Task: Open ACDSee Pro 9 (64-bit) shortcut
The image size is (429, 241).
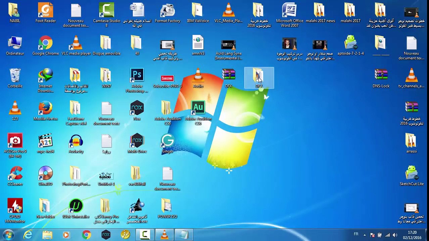Action: tap(15, 146)
